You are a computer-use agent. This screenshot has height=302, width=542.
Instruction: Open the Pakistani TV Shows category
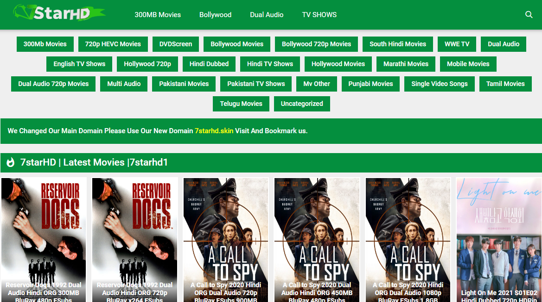[x=256, y=84]
